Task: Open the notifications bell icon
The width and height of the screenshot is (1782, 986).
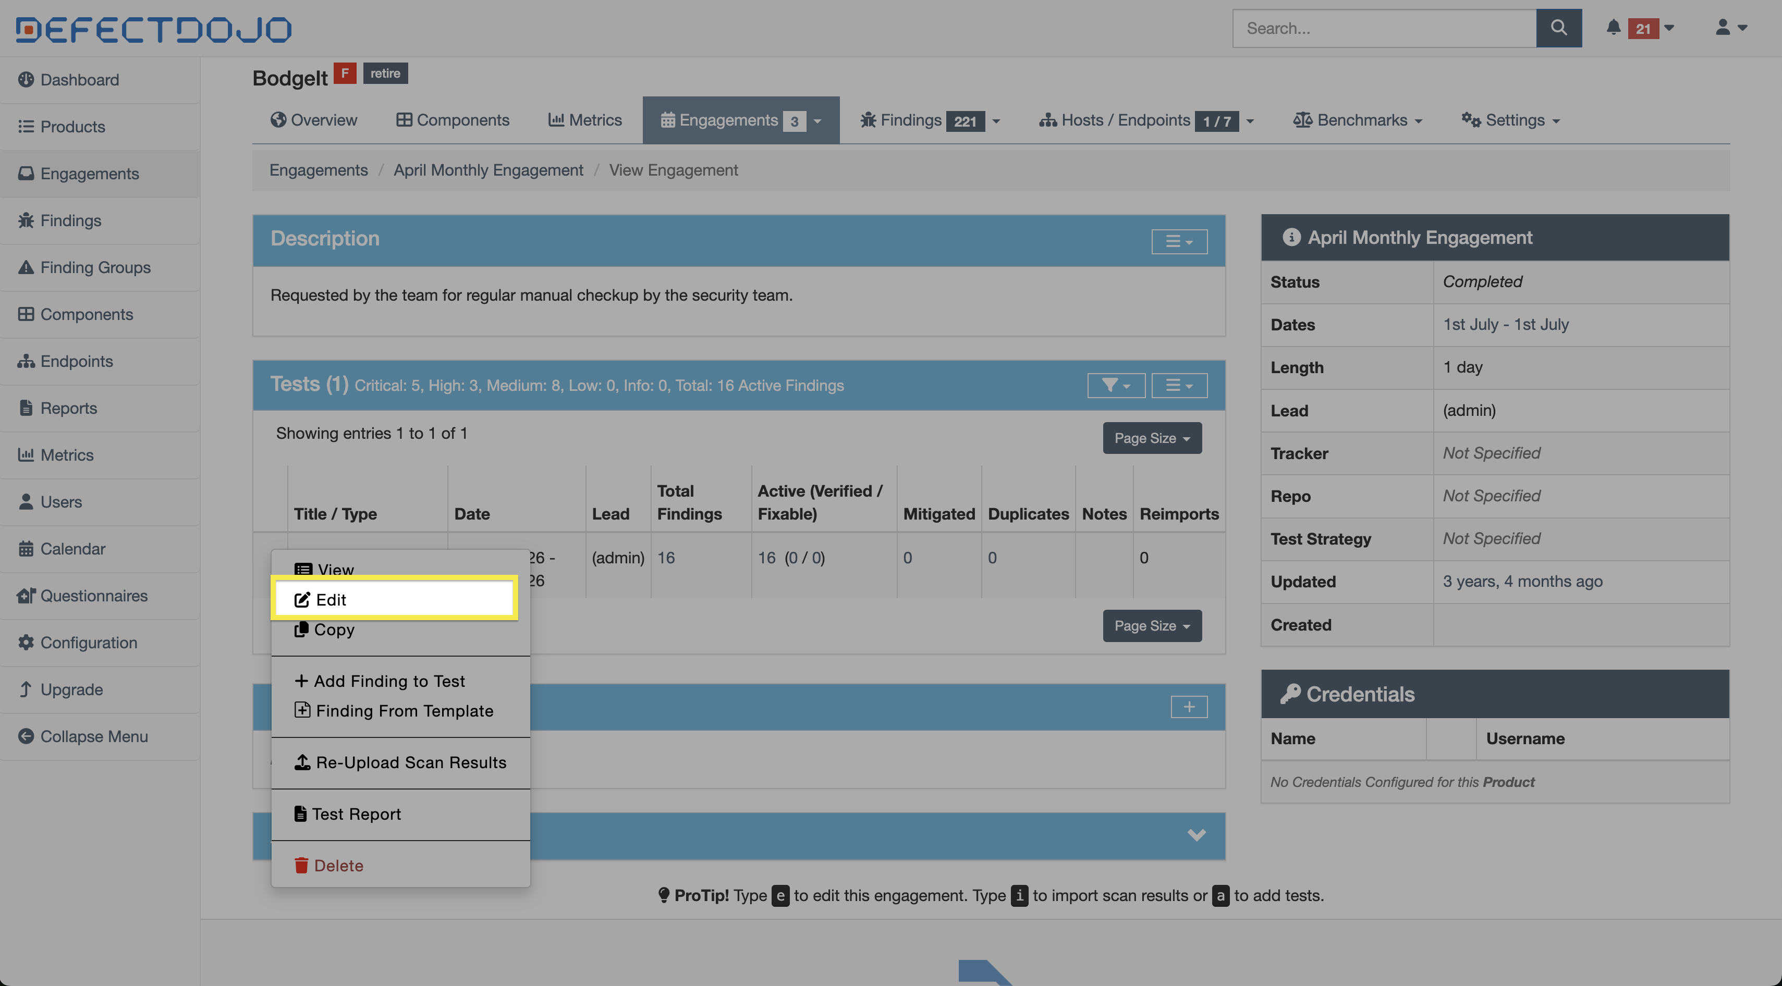Action: click(x=1613, y=28)
